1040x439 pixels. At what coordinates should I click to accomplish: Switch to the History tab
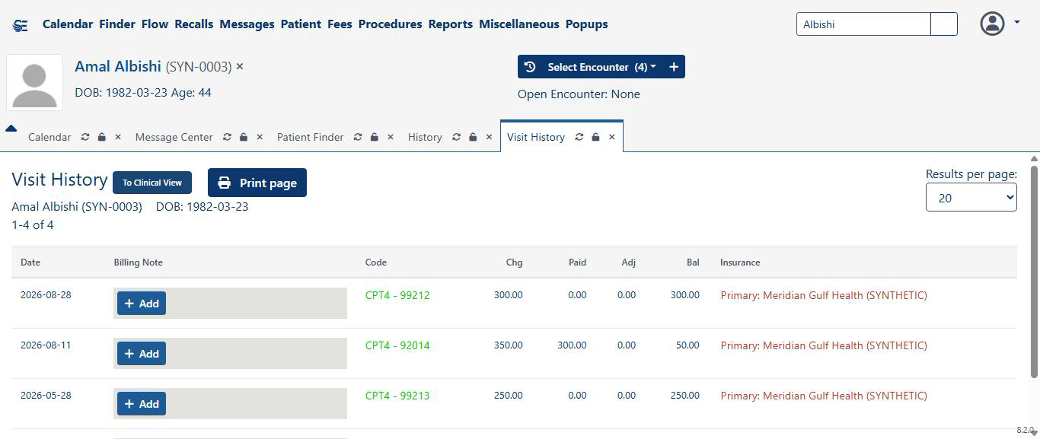tap(425, 137)
